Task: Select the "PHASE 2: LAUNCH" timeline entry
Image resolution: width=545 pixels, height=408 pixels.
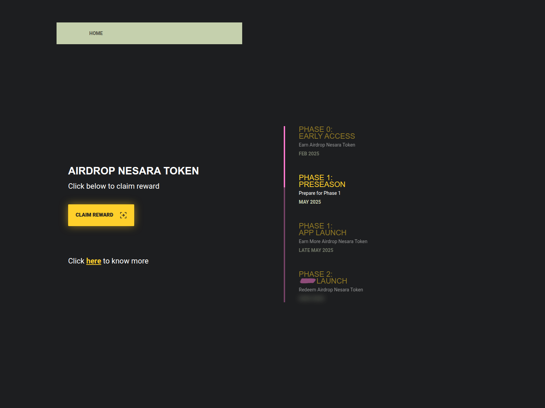Action: tap(323, 277)
